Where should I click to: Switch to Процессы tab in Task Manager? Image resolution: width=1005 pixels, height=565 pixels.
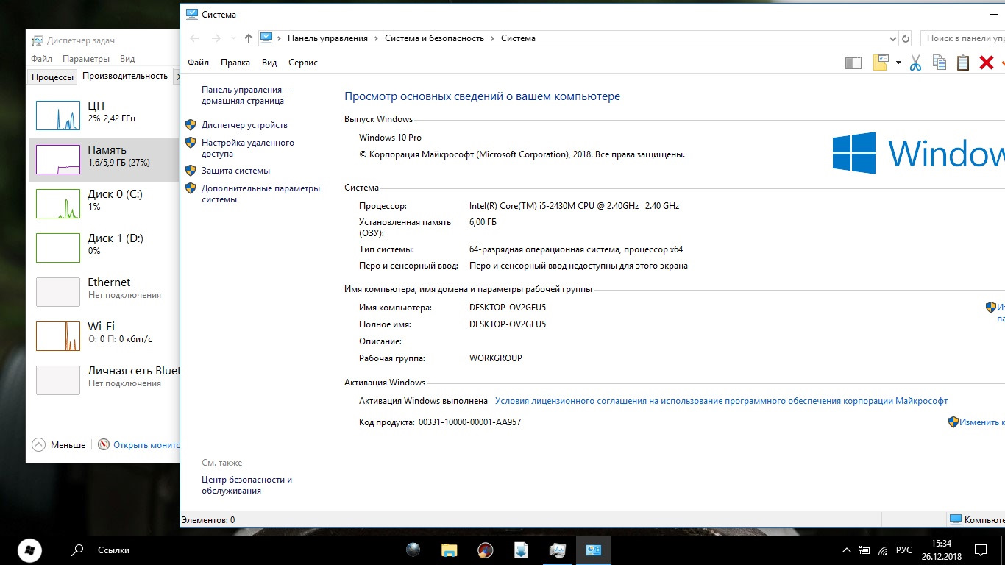[52, 77]
